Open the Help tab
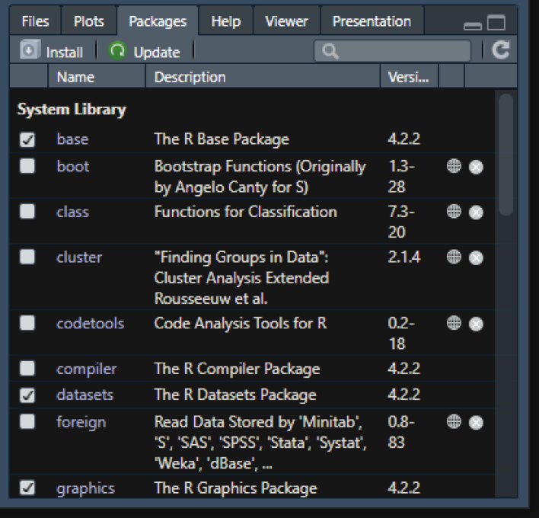The height and width of the screenshot is (518, 539). click(x=225, y=21)
